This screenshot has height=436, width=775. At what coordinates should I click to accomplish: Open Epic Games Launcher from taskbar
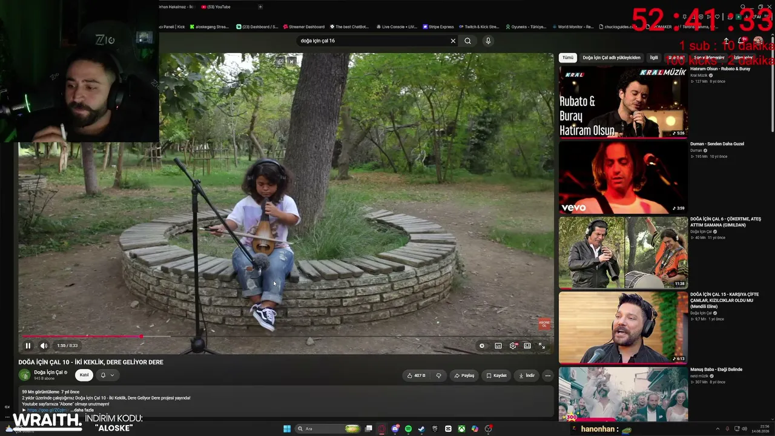[x=435, y=429]
